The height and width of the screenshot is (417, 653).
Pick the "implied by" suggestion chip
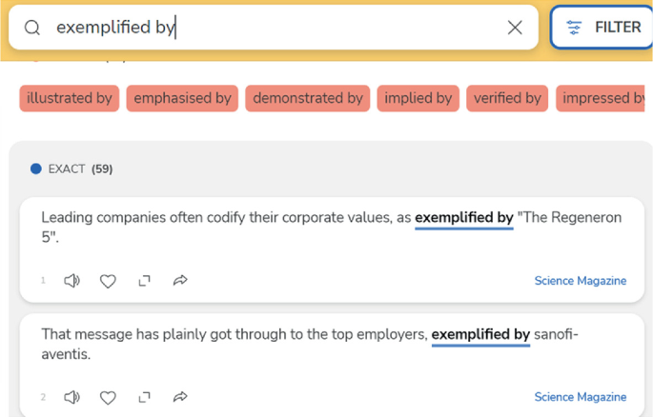coord(418,98)
